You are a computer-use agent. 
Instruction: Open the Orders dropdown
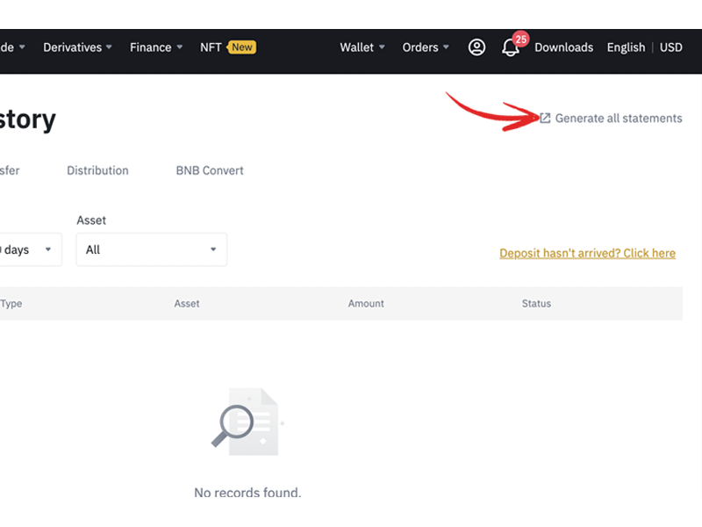(x=426, y=47)
